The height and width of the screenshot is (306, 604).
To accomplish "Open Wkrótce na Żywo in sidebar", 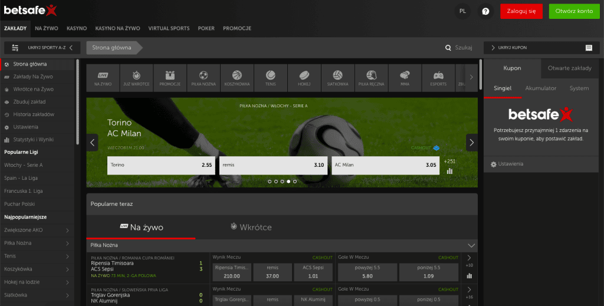I will pyautogui.click(x=33, y=89).
